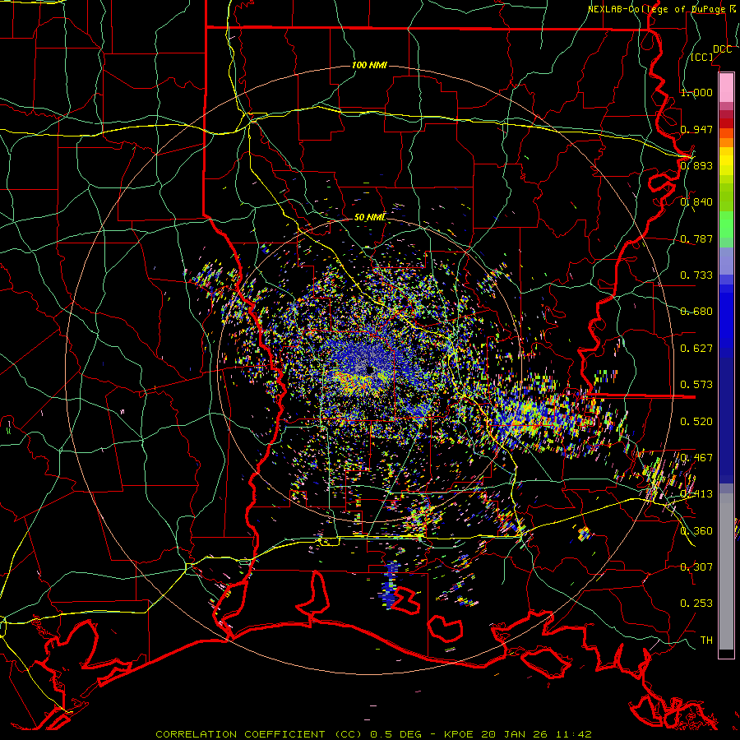Click the 0.733 scale value
The height and width of the screenshot is (740, 740).
click(x=696, y=275)
